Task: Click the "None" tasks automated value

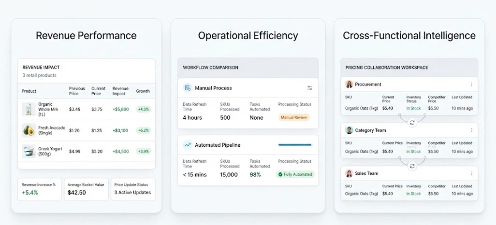Action: pos(256,117)
